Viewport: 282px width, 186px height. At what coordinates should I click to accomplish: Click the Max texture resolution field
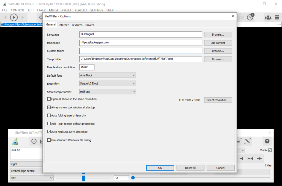click(87, 67)
